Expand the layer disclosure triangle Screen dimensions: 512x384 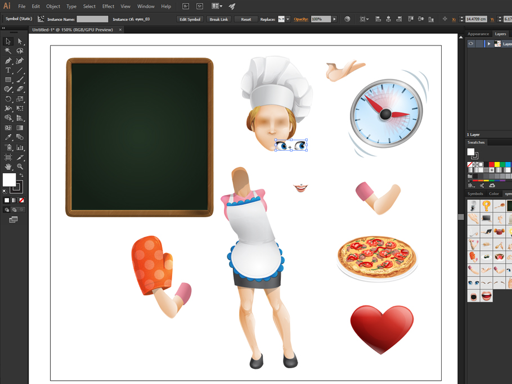click(x=488, y=44)
